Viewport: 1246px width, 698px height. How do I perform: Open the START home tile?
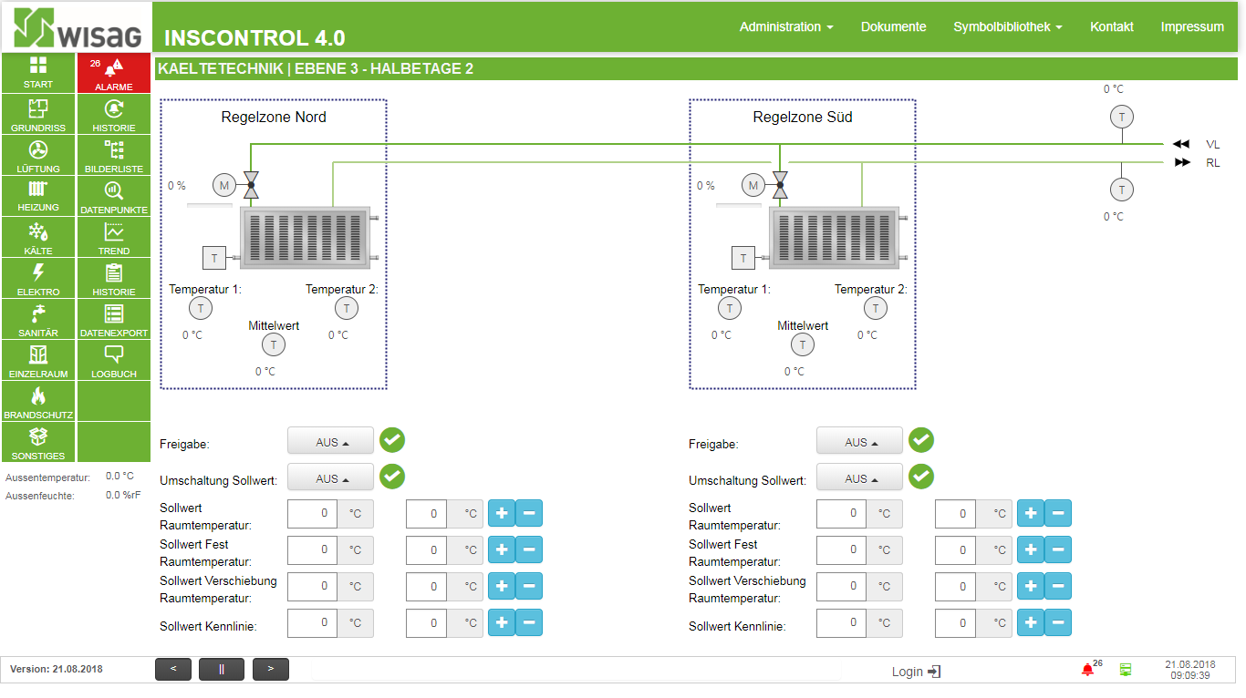click(x=38, y=72)
